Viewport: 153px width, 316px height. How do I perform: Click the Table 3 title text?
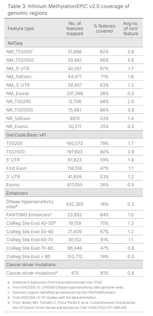point(68,9)
